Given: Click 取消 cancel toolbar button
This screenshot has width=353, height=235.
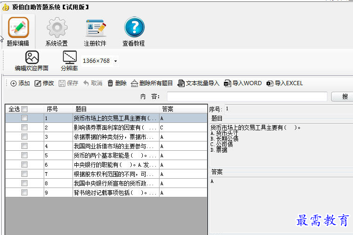Looking at the screenshot, I should point(93,83).
